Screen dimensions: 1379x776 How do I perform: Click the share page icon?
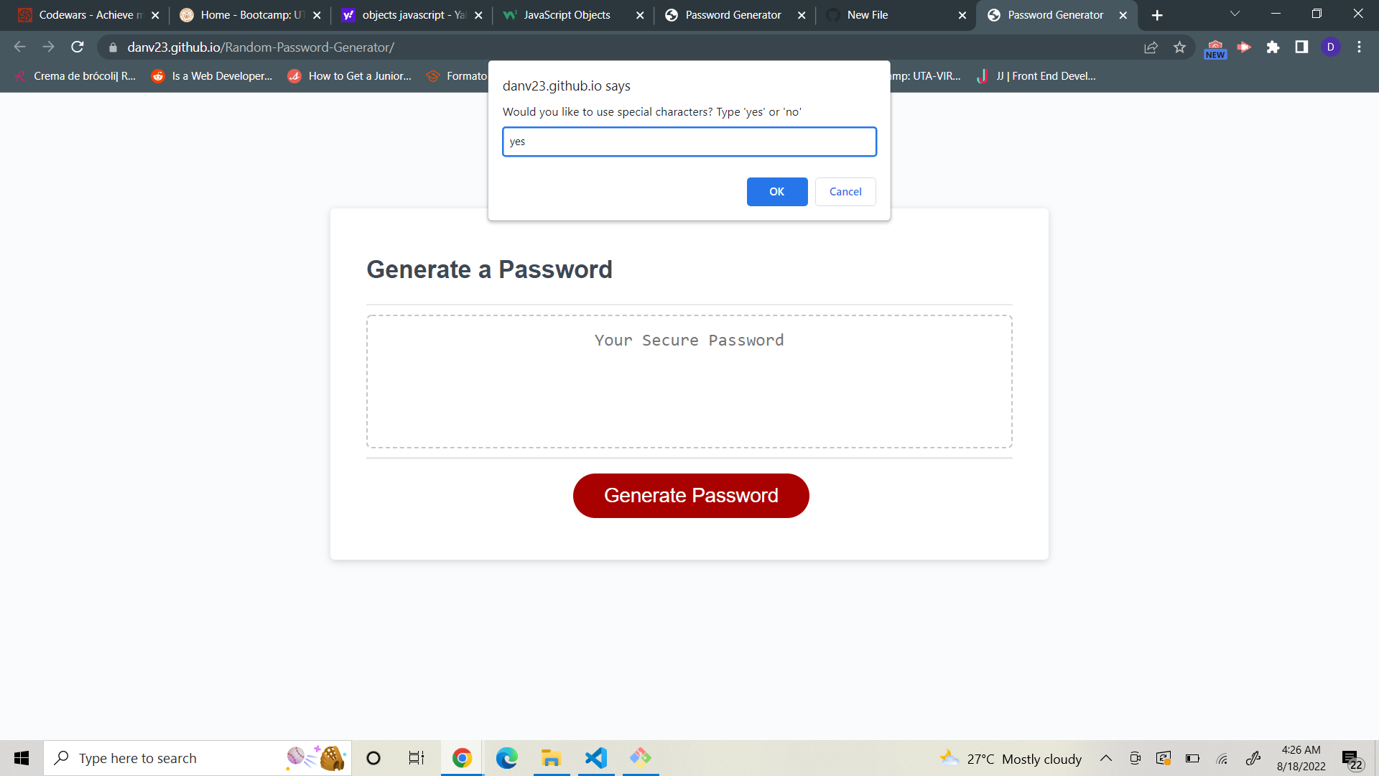(x=1151, y=47)
